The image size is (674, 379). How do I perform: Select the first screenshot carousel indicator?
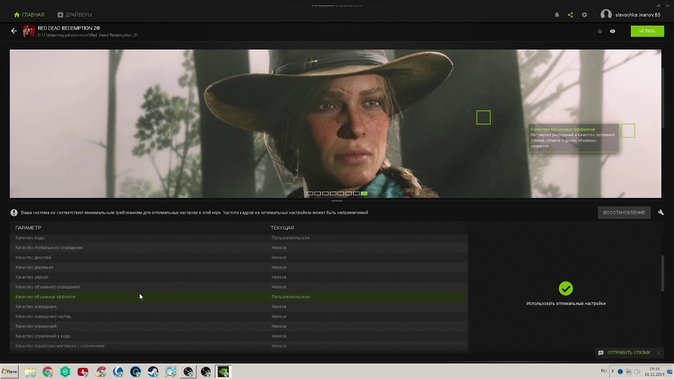click(x=310, y=194)
